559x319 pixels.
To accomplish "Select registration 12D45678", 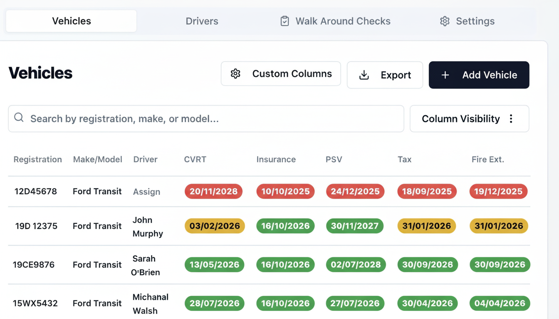I will click(35, 191).
